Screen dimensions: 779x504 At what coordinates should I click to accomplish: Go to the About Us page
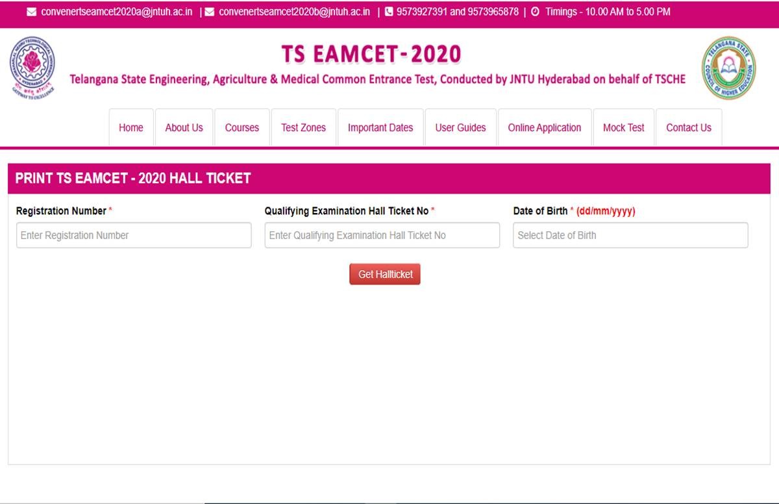(184, 128)
